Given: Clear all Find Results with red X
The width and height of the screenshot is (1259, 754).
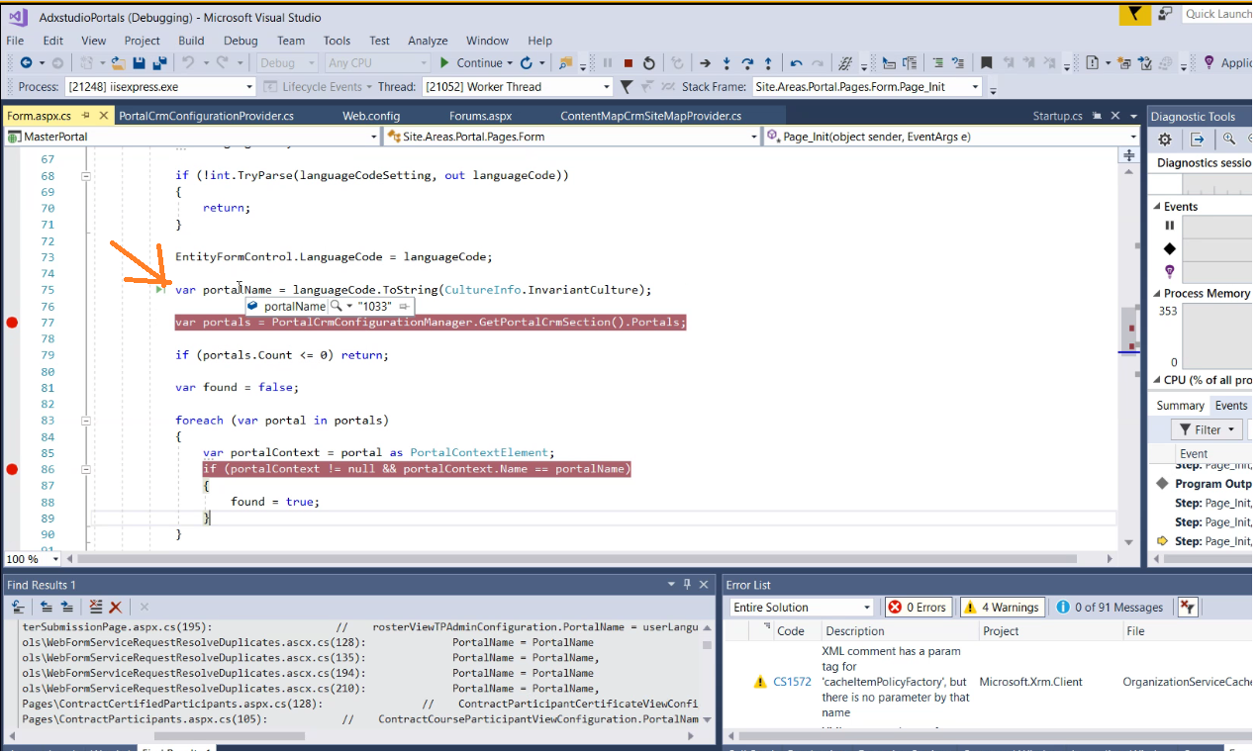Looking at the screenshot, I should (x=116, y=607).
